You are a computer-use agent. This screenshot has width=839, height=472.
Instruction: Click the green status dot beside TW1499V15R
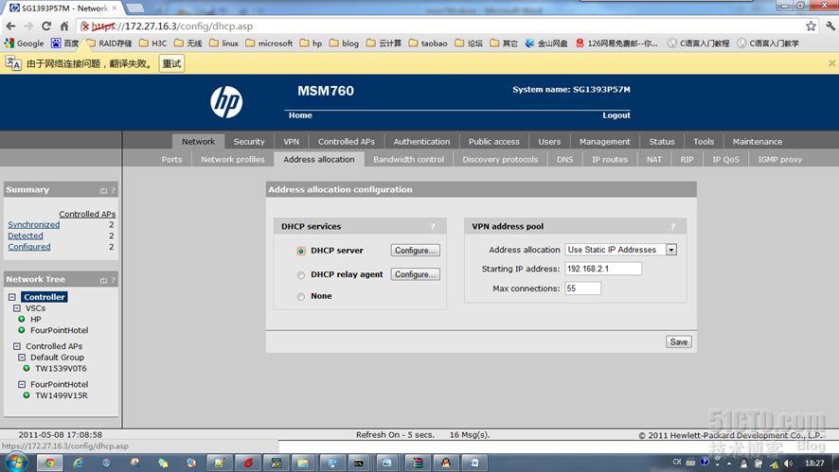(27, 395)
